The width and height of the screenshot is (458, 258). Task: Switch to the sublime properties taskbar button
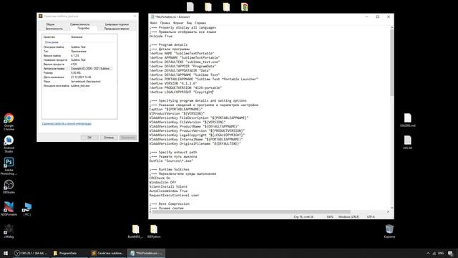pos(107,253)
